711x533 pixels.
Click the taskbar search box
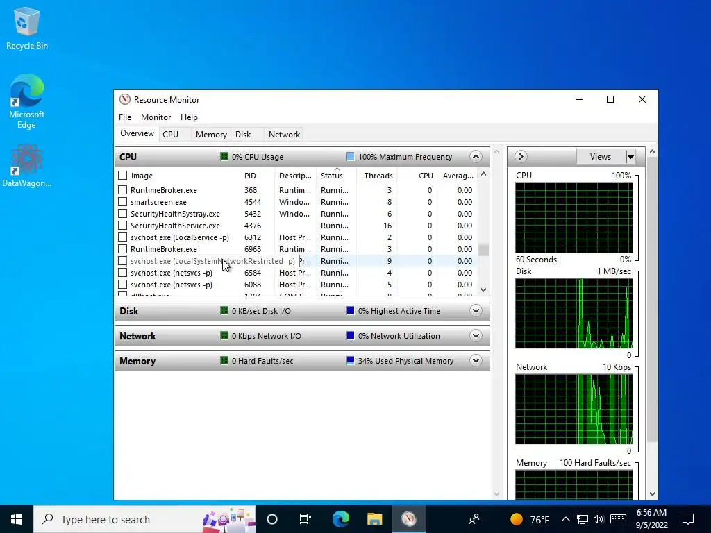tap(144, 519)
